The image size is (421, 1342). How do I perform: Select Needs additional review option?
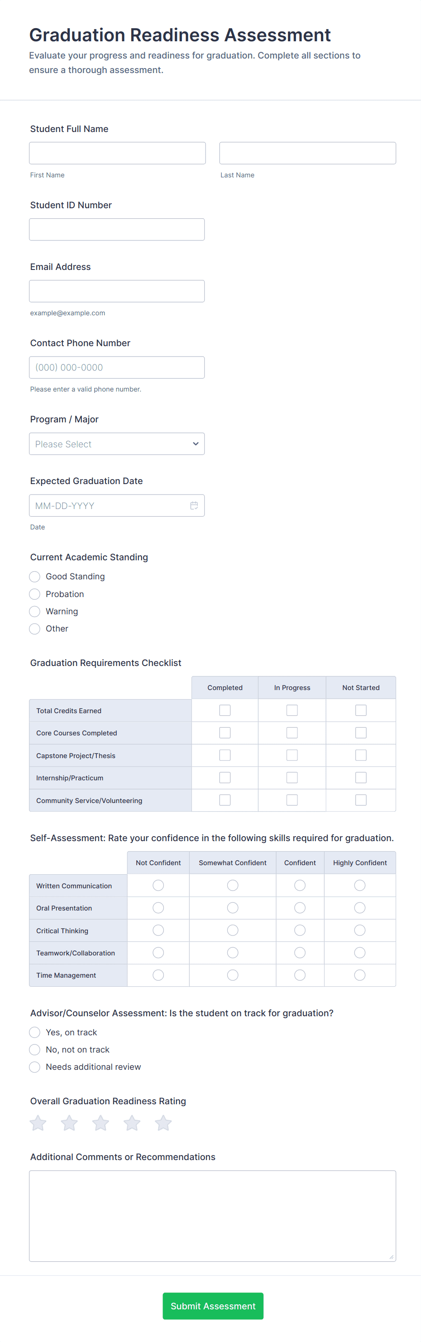[35, 1067]
